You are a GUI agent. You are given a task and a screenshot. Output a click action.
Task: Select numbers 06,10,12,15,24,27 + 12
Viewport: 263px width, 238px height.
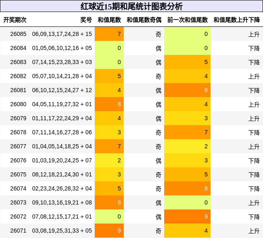(x=62, y=90)
